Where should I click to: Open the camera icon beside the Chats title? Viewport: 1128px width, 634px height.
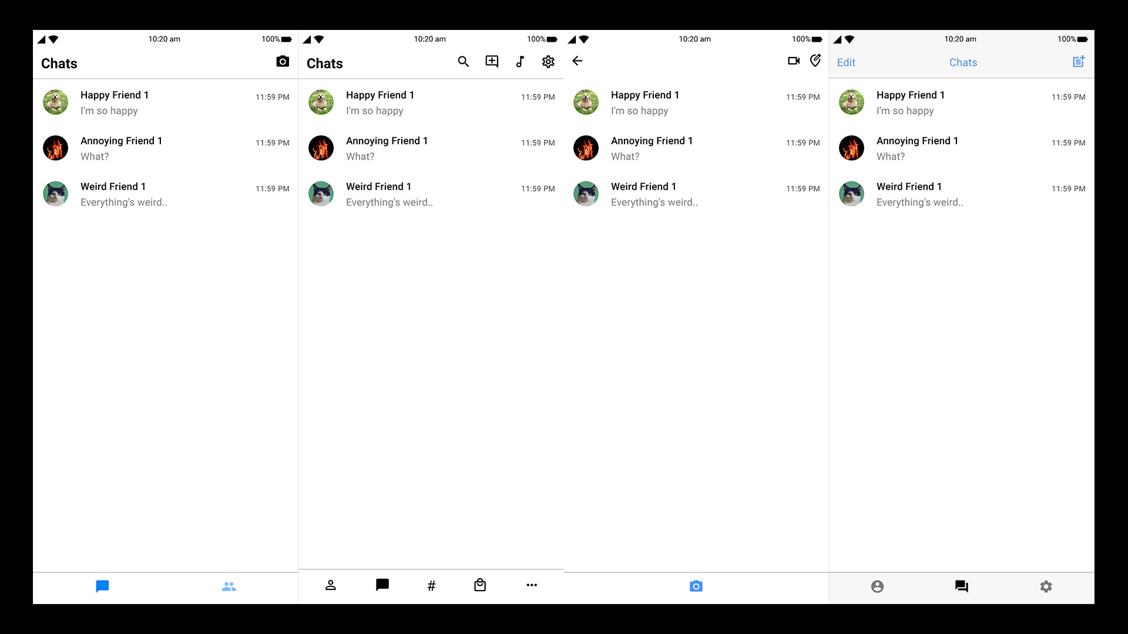coord(283,61)
